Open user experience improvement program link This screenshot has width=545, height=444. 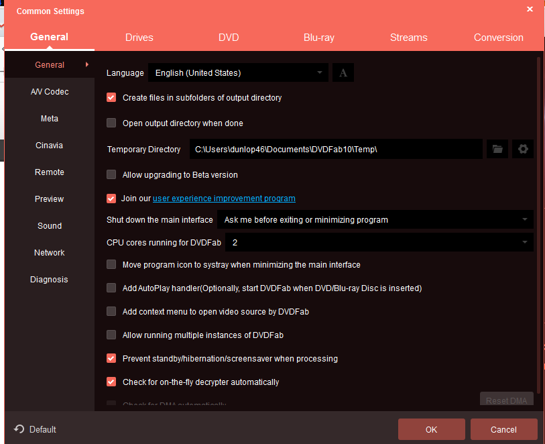(x=224, y=198)
